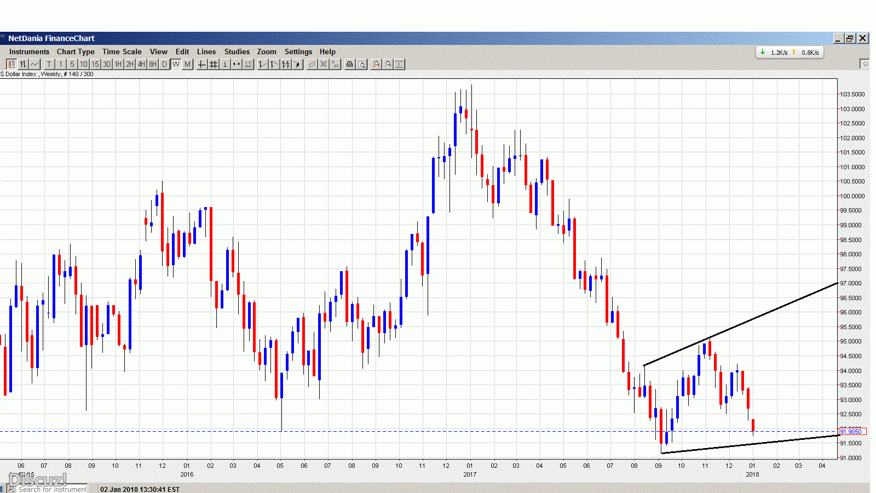This screenshot has height=493, width=876.
Task: Click the delete all lines icon
Action: point(335,64)
